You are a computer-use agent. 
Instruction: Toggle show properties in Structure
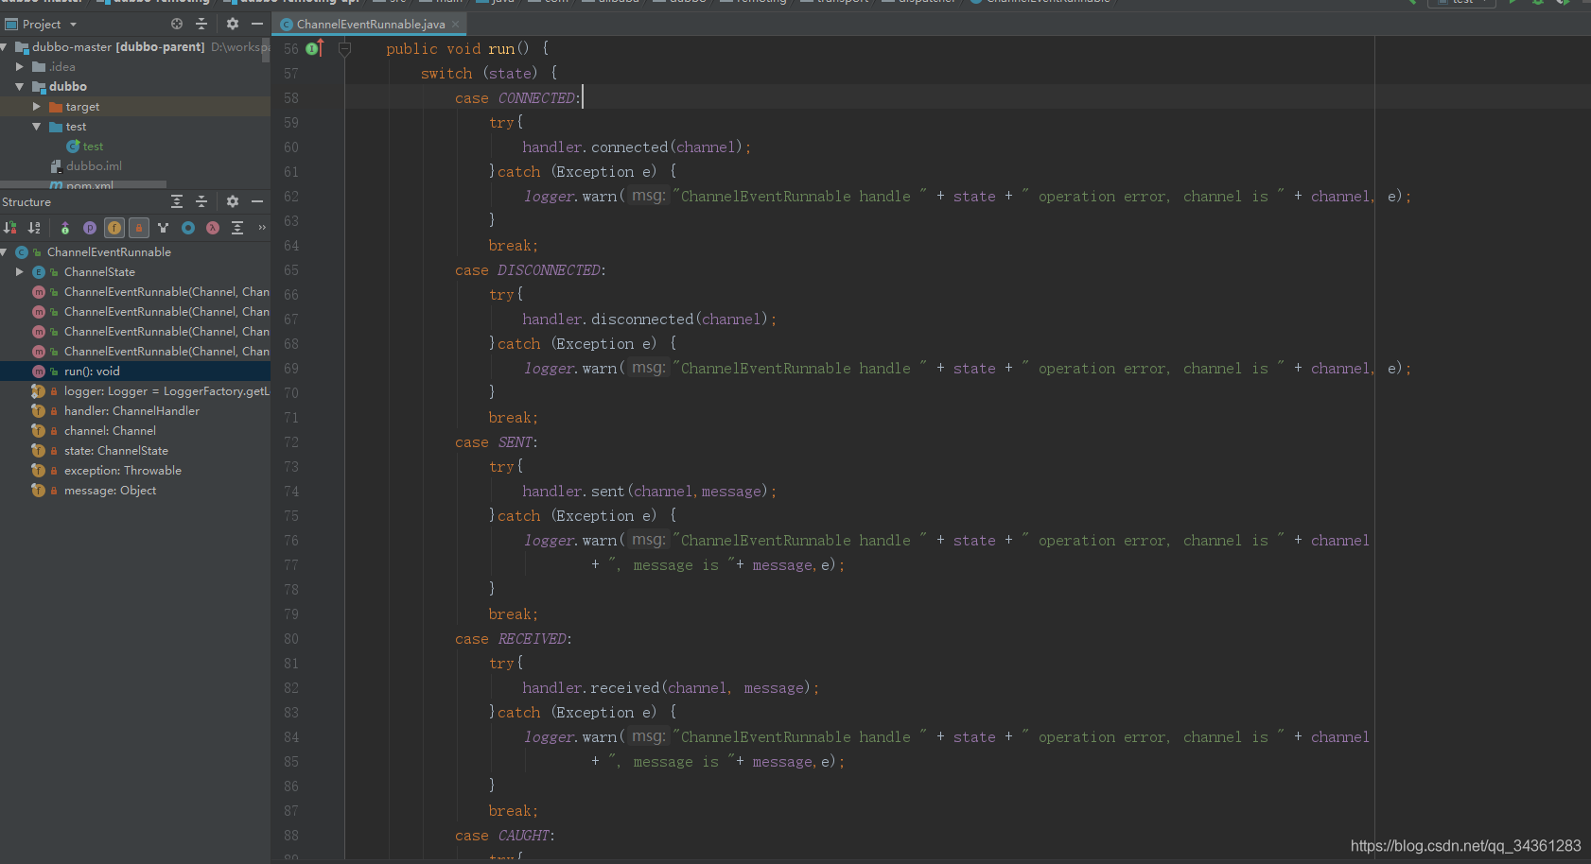coord(89,228)
